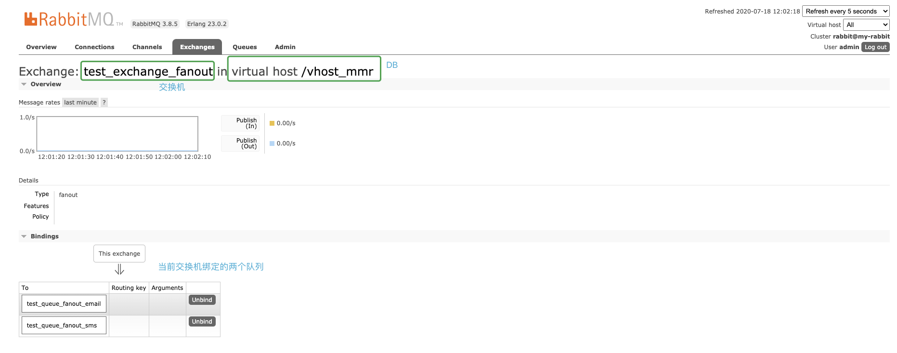
Task: Select the Overview tab
Action: (41, 47)
